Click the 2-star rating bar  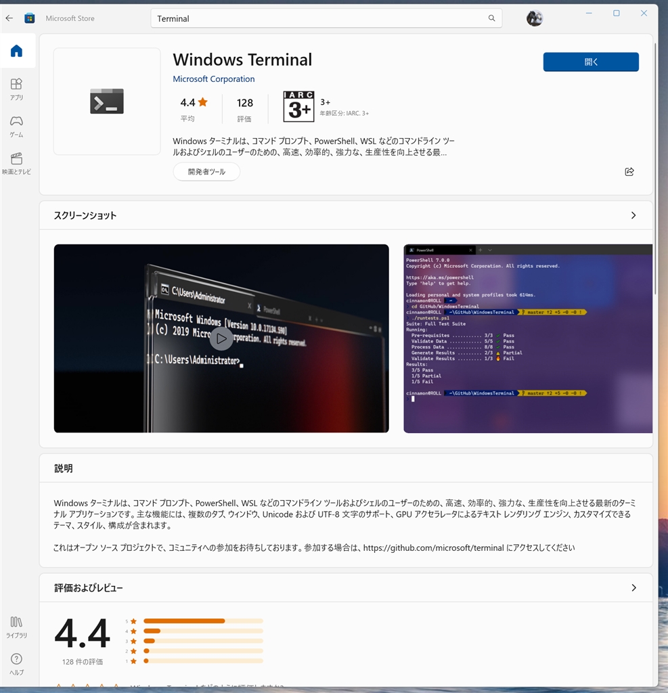coord(203,651)
